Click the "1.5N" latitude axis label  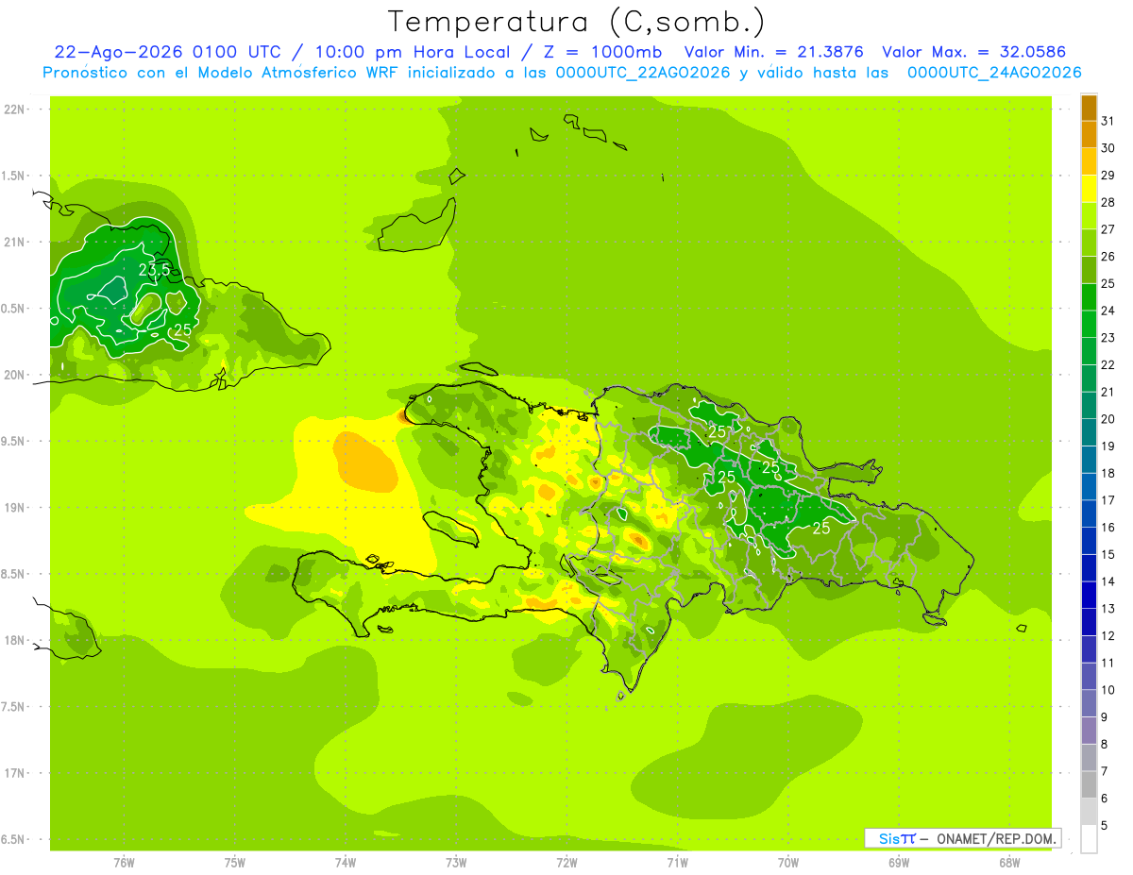point(13,176)
